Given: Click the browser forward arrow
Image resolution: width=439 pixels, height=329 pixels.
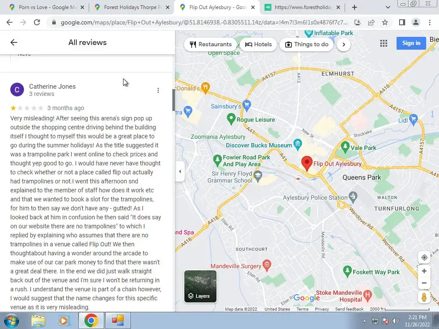Looking at the screenshot, I should (23, 22).
